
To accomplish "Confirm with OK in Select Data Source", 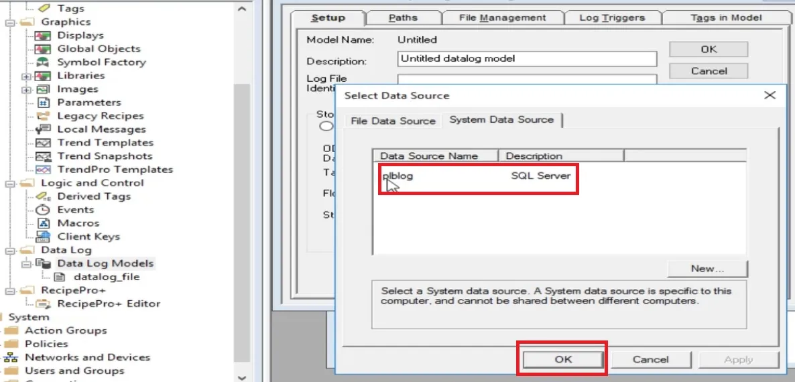I will click(x=563, y=360).
